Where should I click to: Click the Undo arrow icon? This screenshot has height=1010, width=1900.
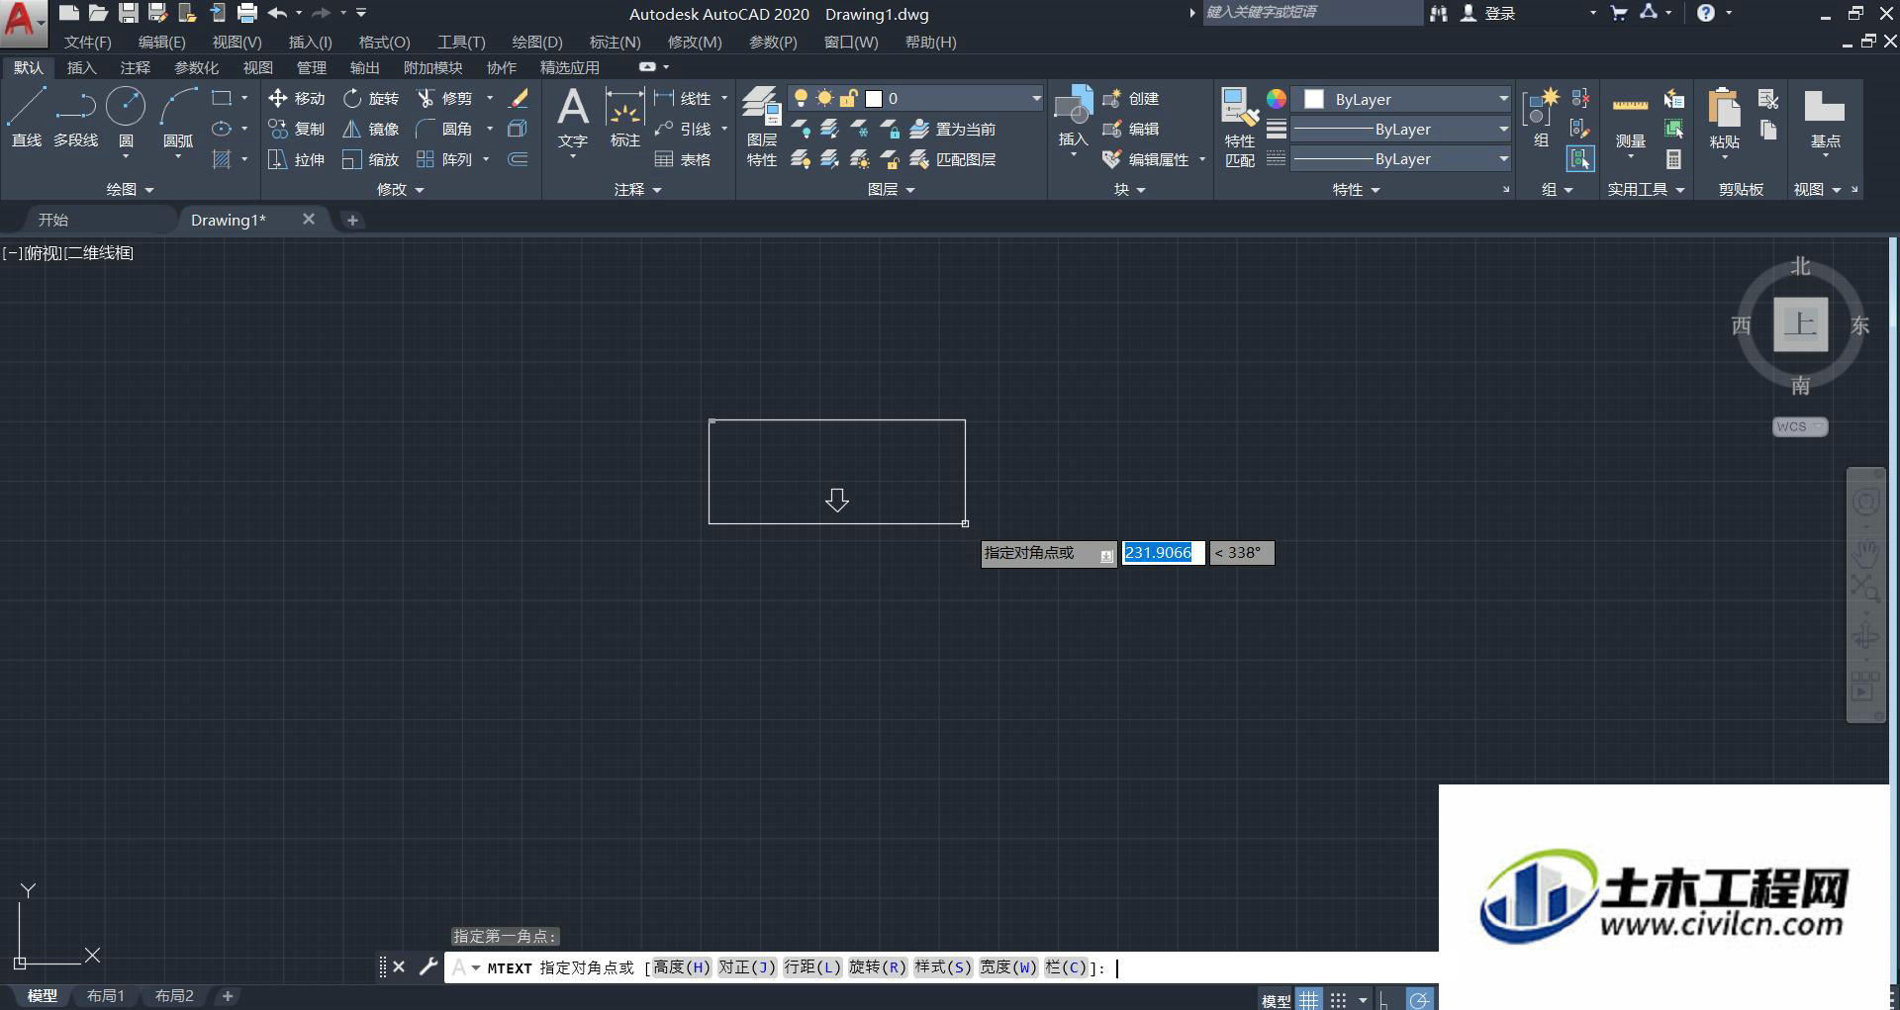pos(277,13)
